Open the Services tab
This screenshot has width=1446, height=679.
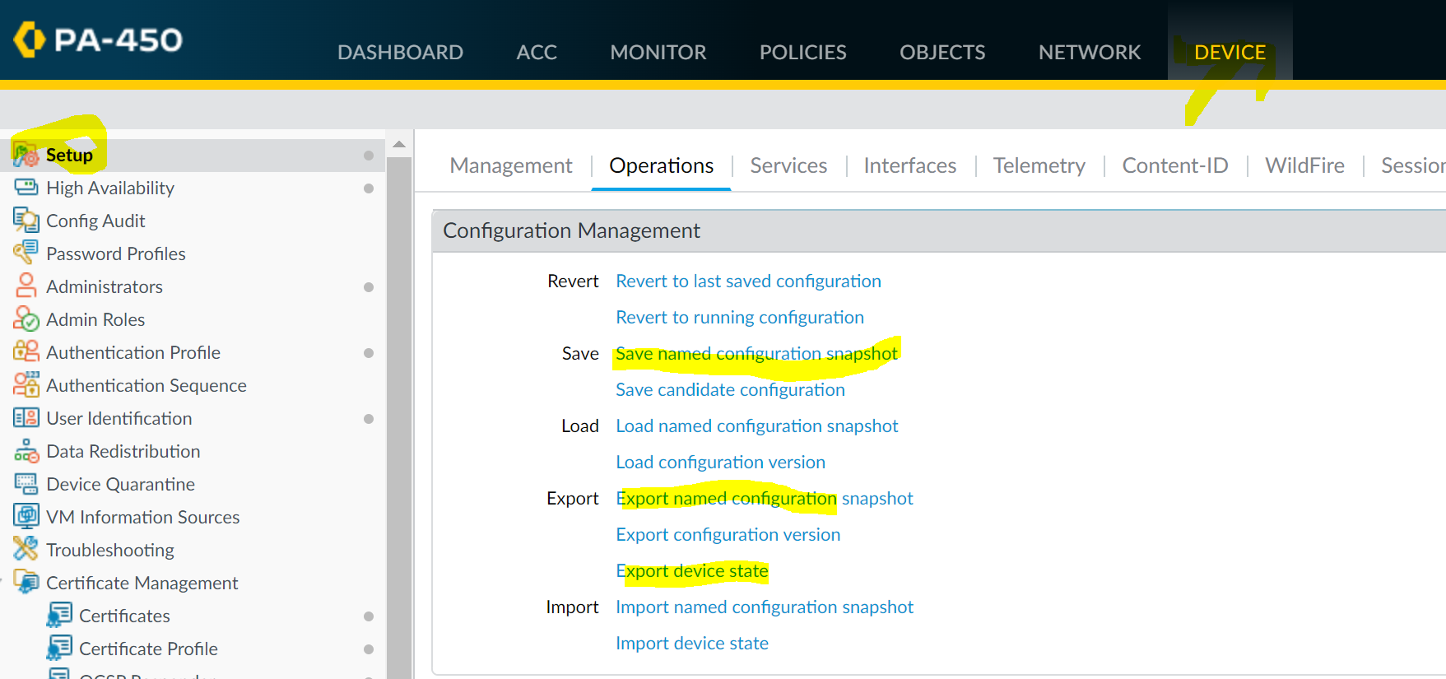tap(788, 165)
